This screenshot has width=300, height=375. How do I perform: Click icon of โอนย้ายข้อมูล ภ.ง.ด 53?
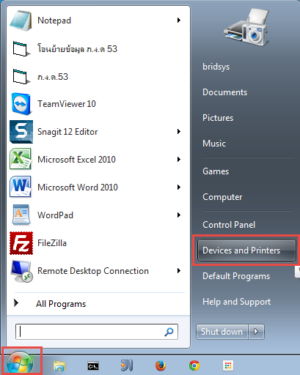point(21,49)
